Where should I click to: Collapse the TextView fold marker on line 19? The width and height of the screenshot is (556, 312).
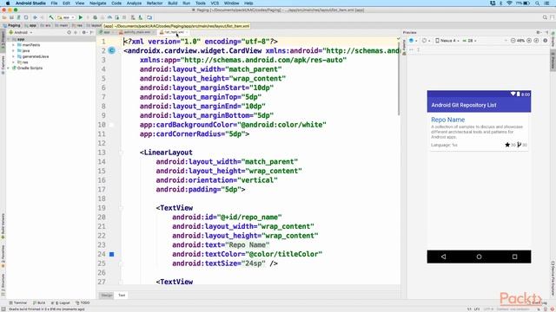121,208
